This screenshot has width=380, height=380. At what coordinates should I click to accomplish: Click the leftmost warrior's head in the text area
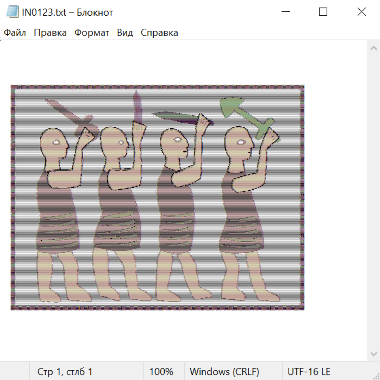point(54,144)
